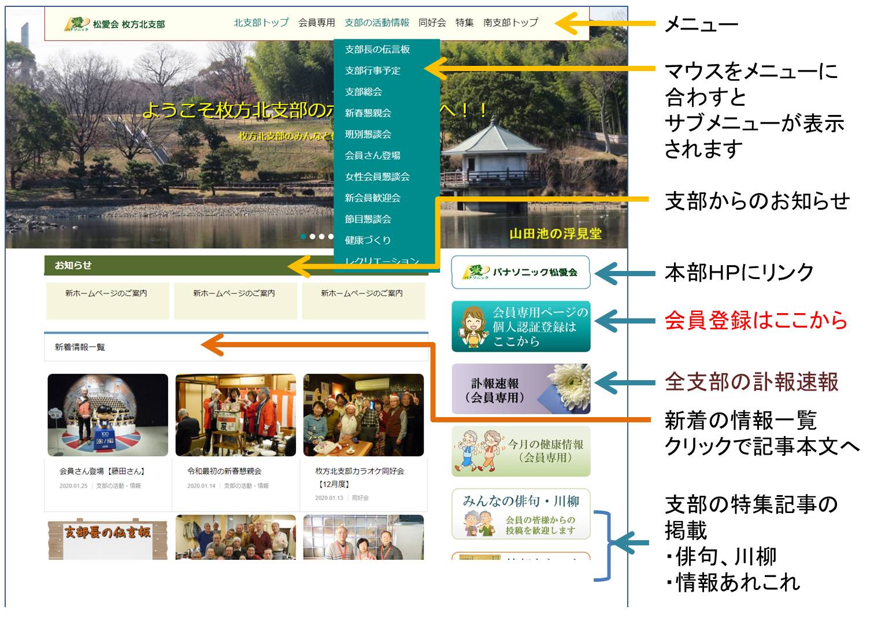
Task: Click the 松愛会 枚方北支部 logo
Action: [114, 24]
